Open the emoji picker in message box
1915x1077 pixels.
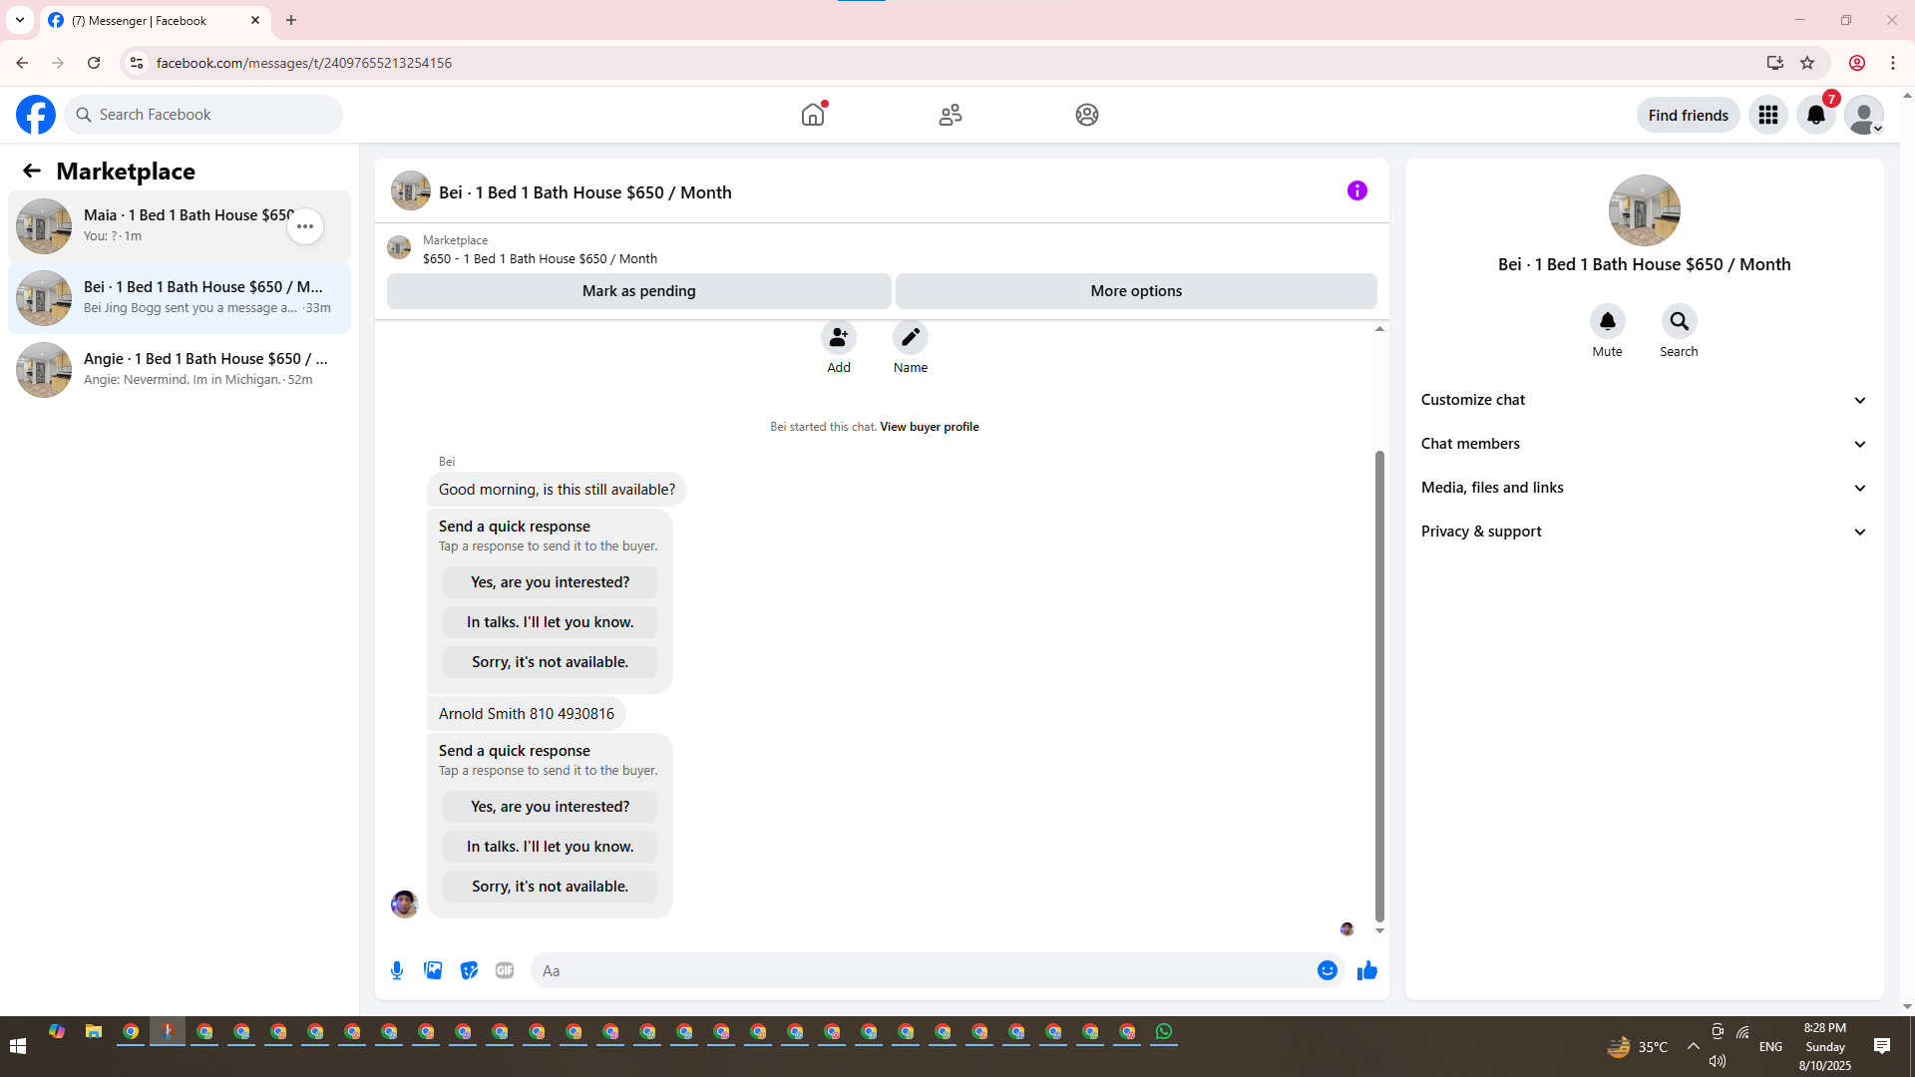pos(1327,970)
